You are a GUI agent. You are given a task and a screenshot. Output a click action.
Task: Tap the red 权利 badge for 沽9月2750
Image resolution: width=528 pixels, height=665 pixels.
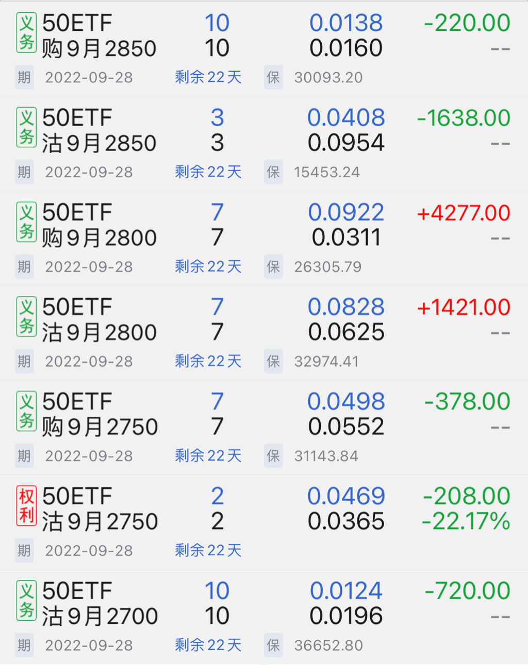[x=26, y=506]
